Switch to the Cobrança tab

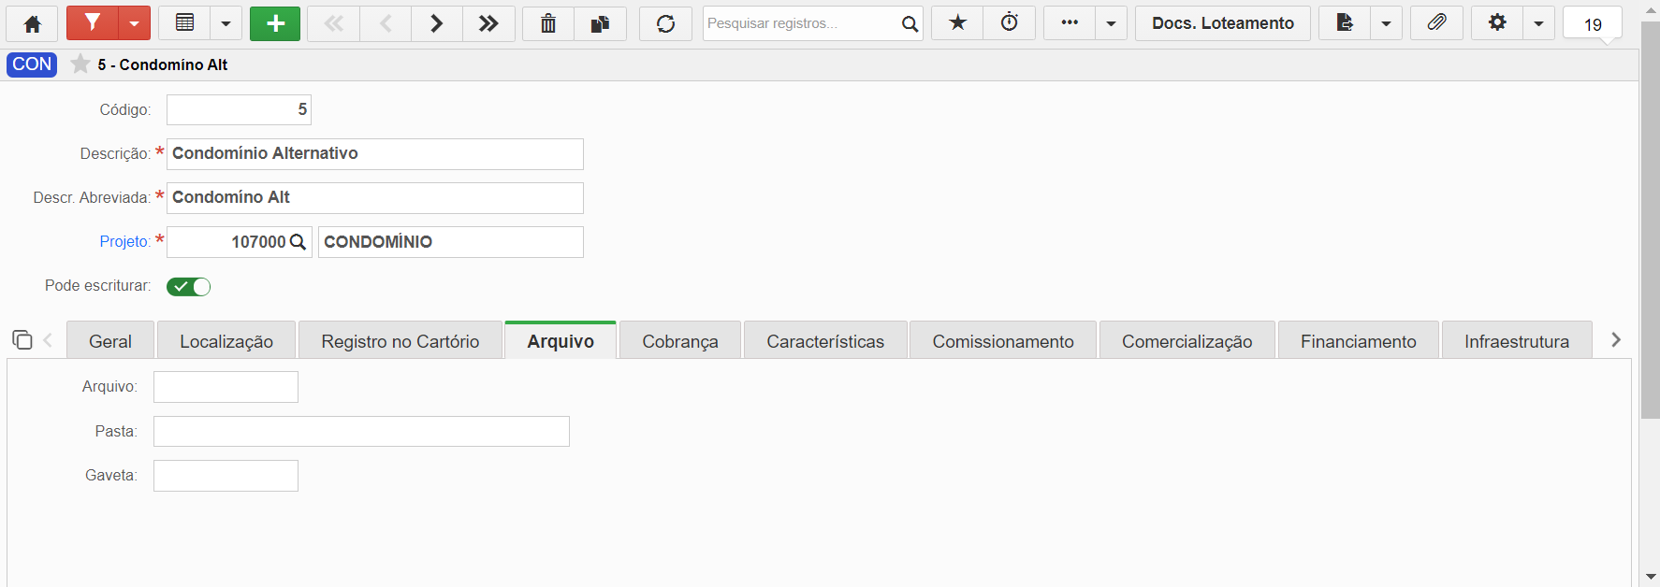pos(680,341)
